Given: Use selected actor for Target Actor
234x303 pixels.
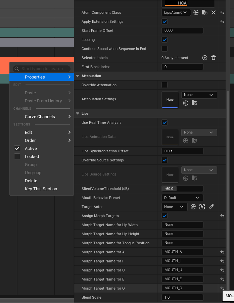Looking at the screenshot, I should click(x=193, y=207).
